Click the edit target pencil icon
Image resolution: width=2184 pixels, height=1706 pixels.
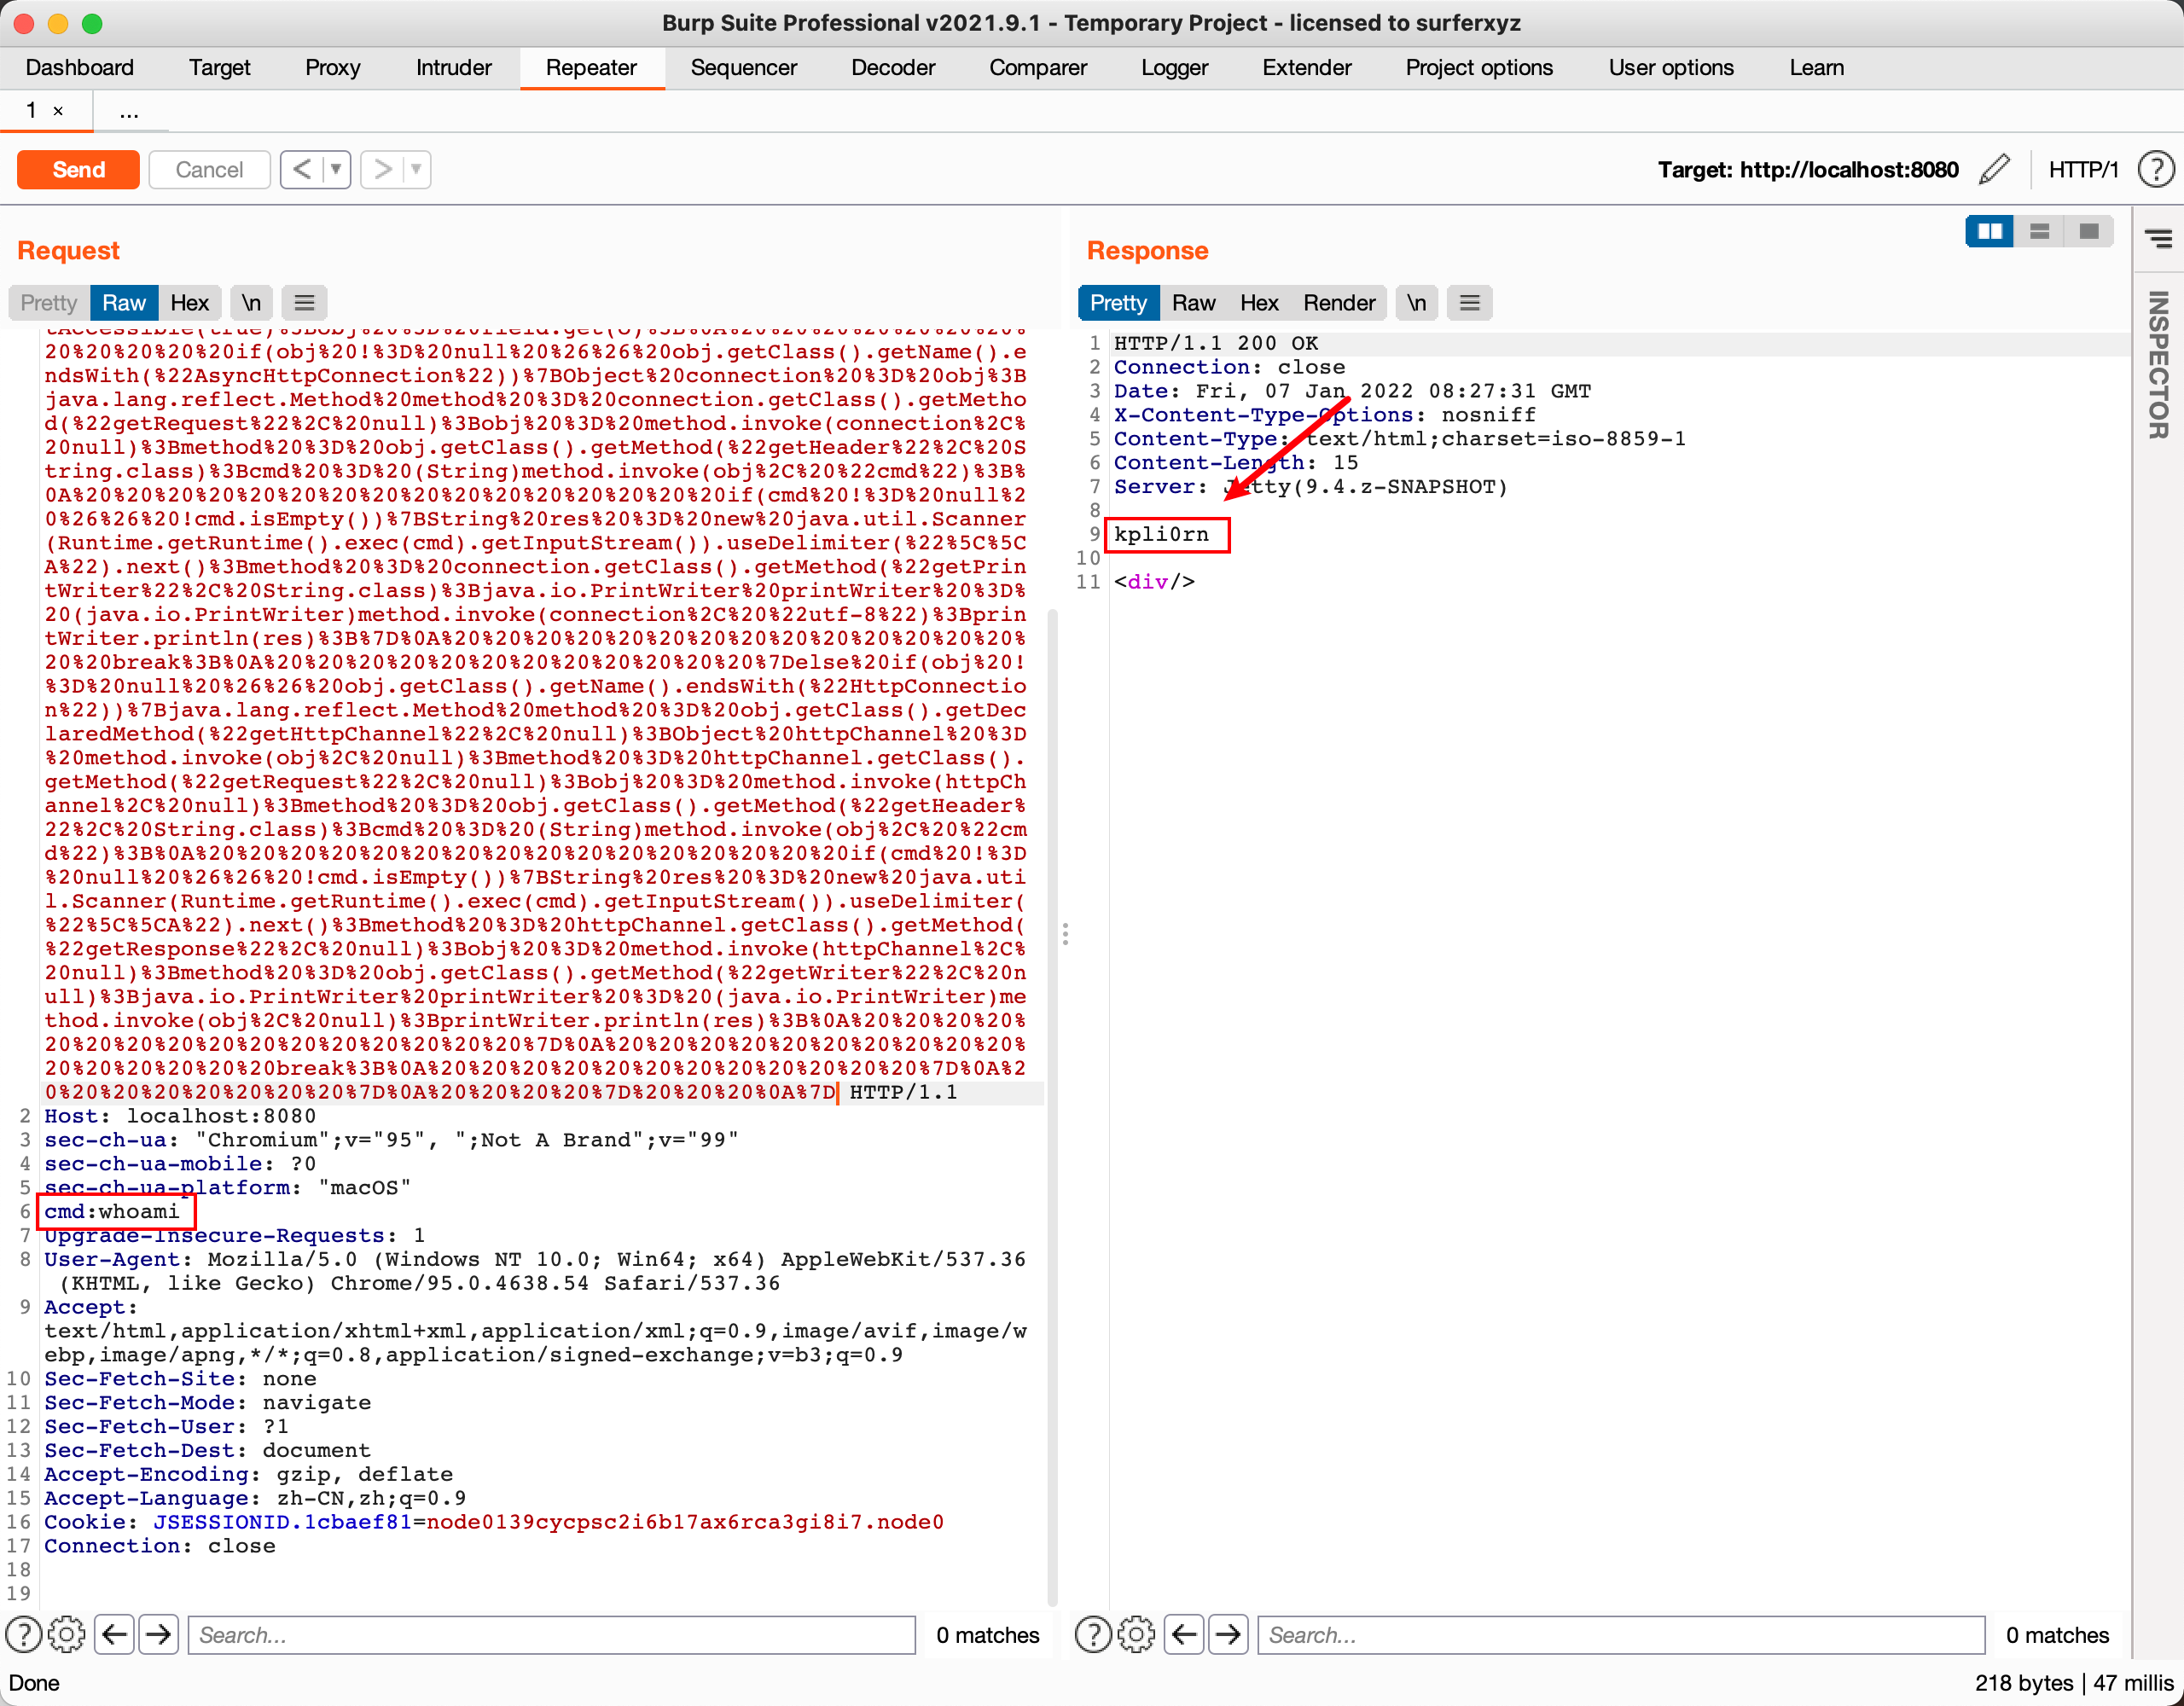[x=1993, y=169]
